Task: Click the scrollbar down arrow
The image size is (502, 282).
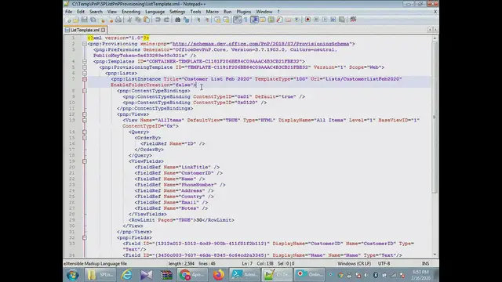Action: (x=435, y=255)
